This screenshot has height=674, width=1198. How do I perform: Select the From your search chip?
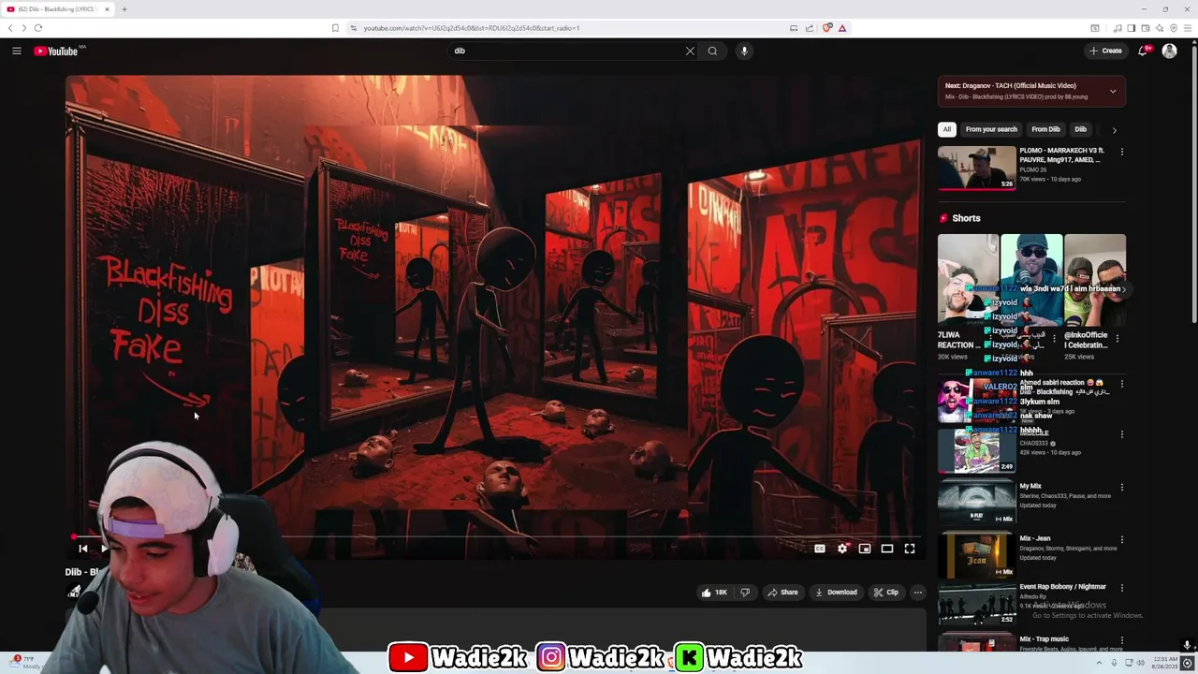click(x=991, y=129)
